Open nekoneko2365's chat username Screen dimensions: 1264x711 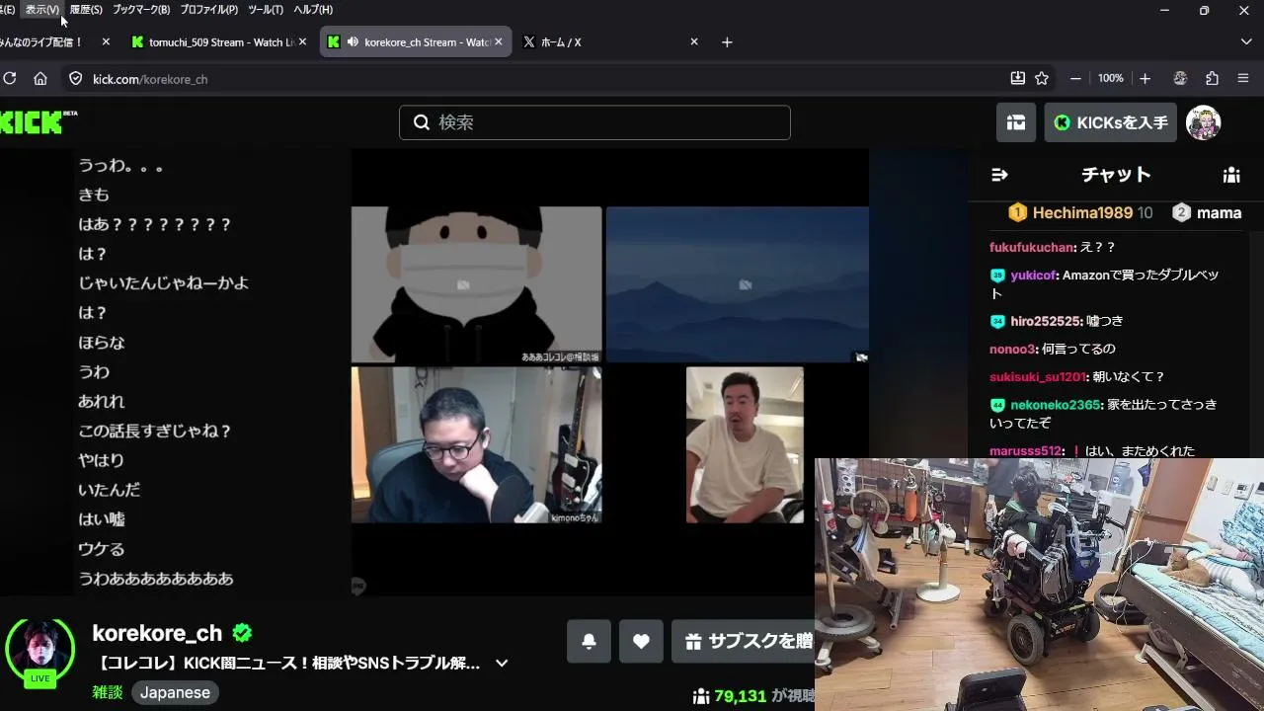coord(1055,404)
